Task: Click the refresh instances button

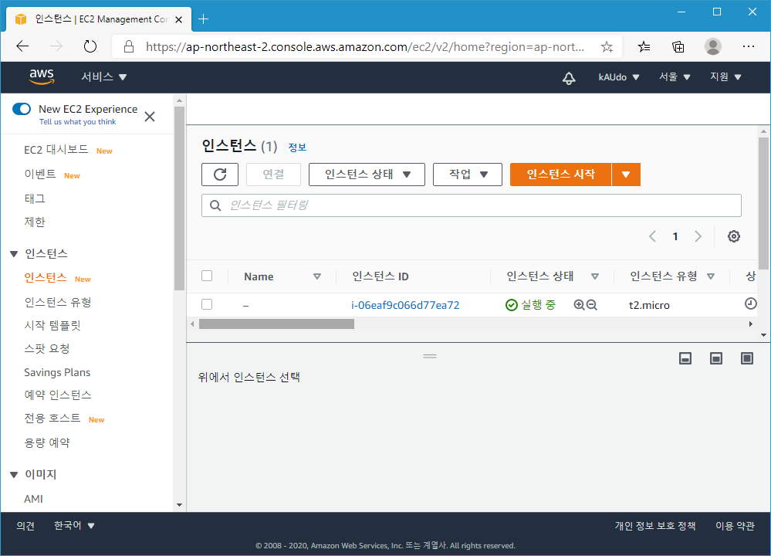Action: click(220, 175)
